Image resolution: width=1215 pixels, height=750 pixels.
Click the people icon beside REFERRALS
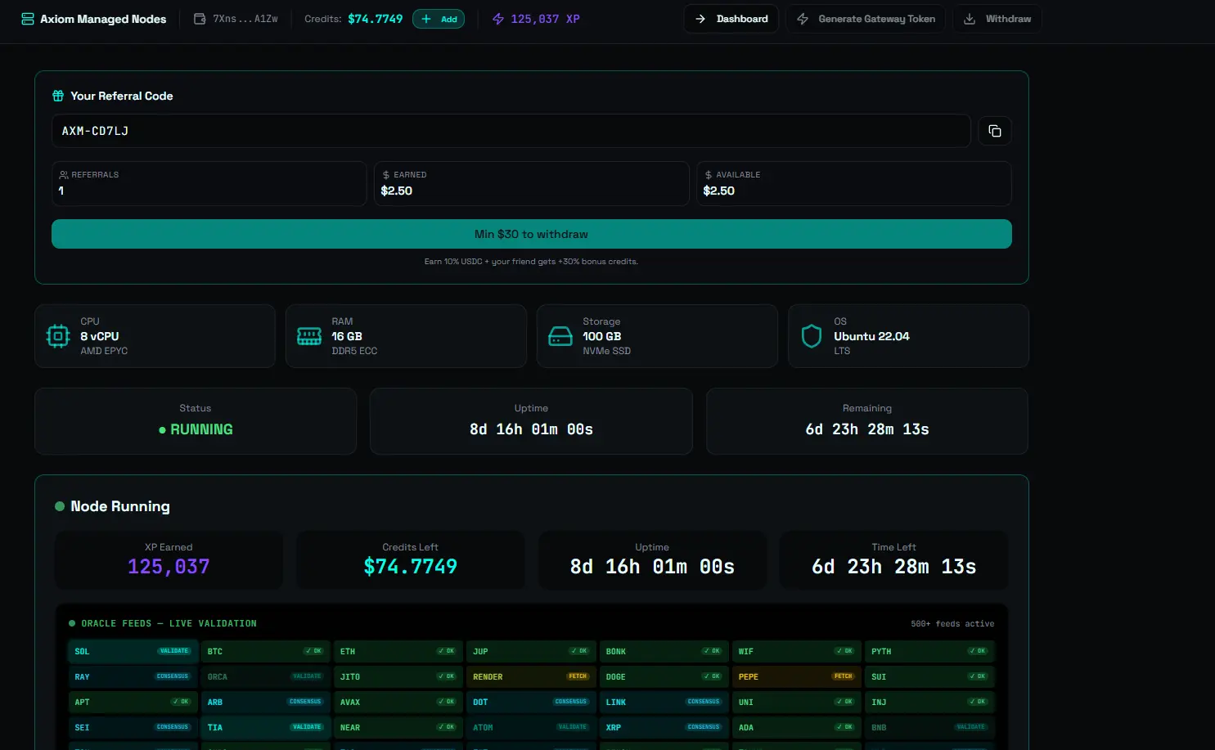click(x=64, y=175)
